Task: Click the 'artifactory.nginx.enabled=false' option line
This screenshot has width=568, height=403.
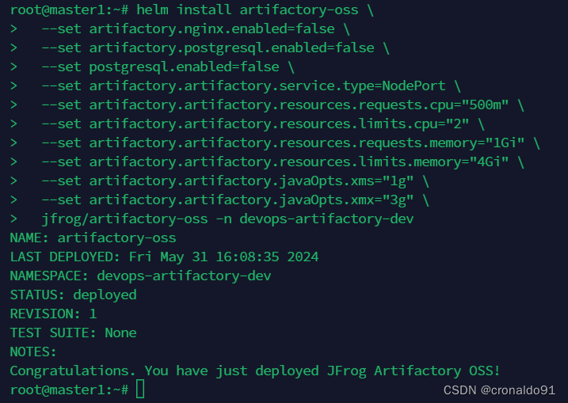Action: (x=196, y=29)
